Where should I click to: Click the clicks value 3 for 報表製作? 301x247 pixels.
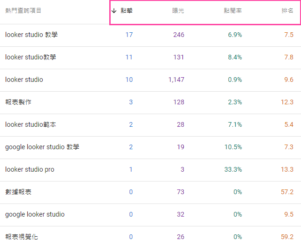pyautogui.click(x=131, y=102)
